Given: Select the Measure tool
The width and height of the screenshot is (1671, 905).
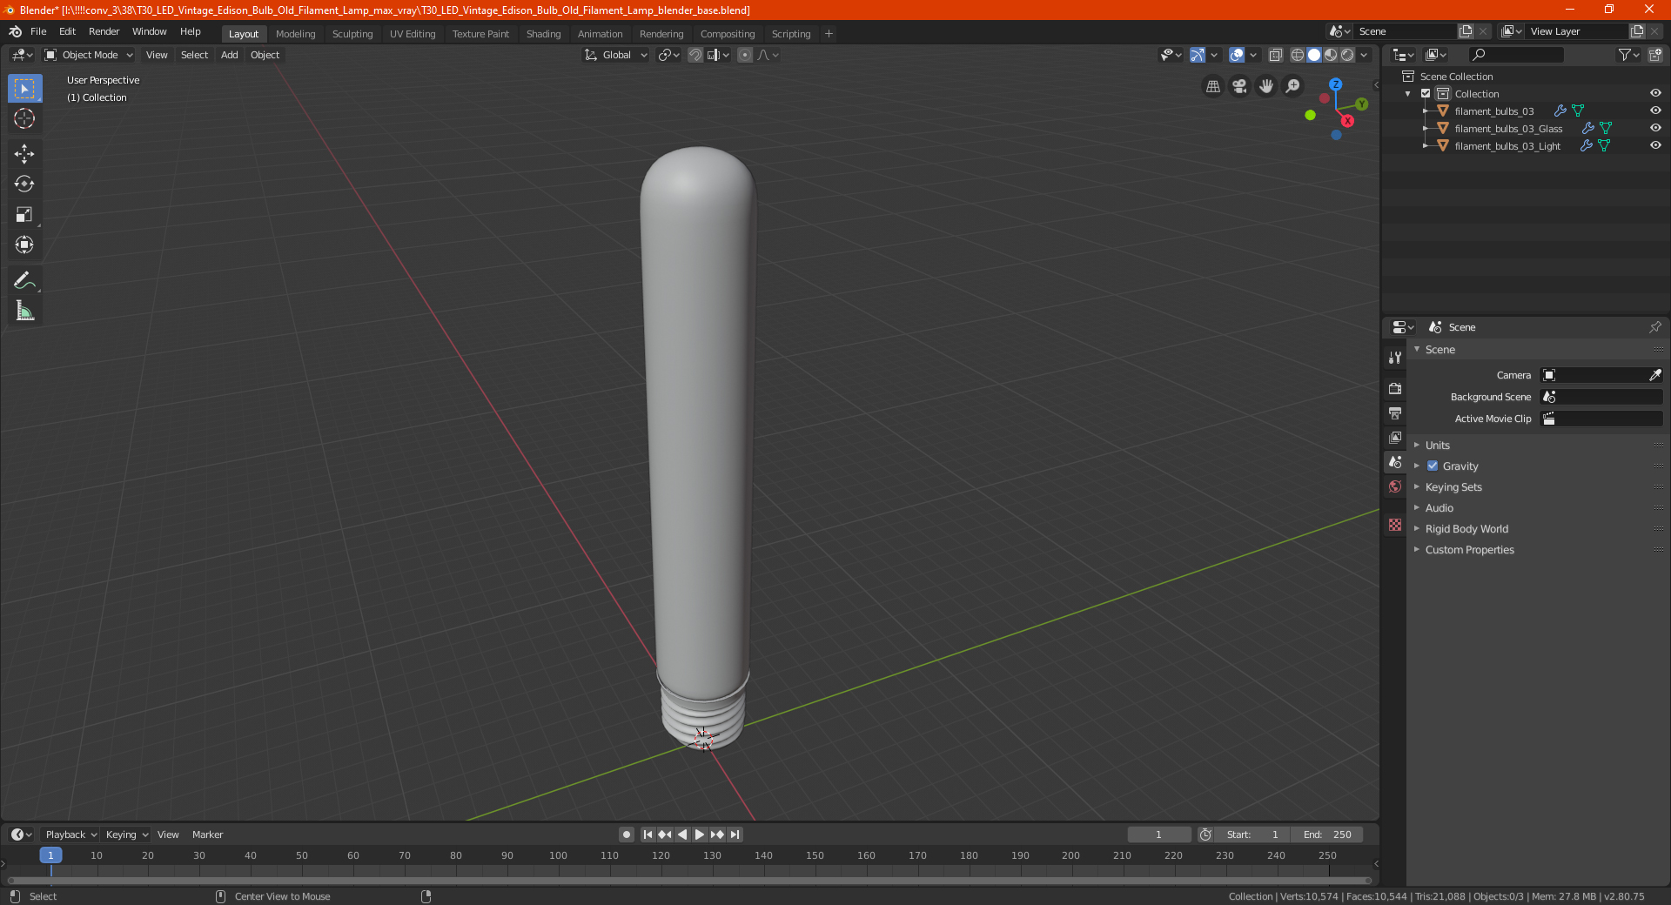Looking at the screenshot, I should pyautogui.click(x=24, y=311).
